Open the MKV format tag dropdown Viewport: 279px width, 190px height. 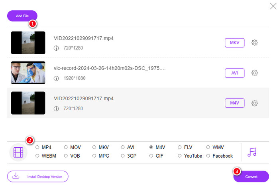234,43
